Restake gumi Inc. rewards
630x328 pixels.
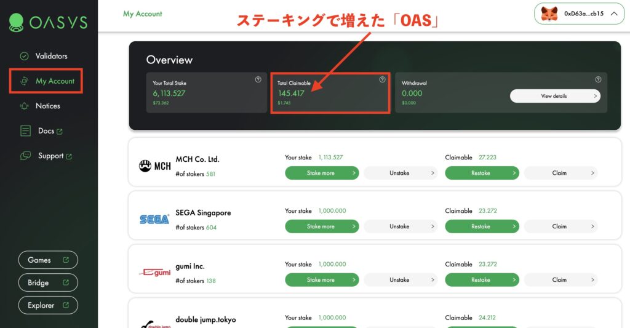(482, 280)
